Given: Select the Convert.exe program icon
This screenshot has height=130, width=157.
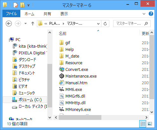Looking at the screenshot, I should pos(62,69).
